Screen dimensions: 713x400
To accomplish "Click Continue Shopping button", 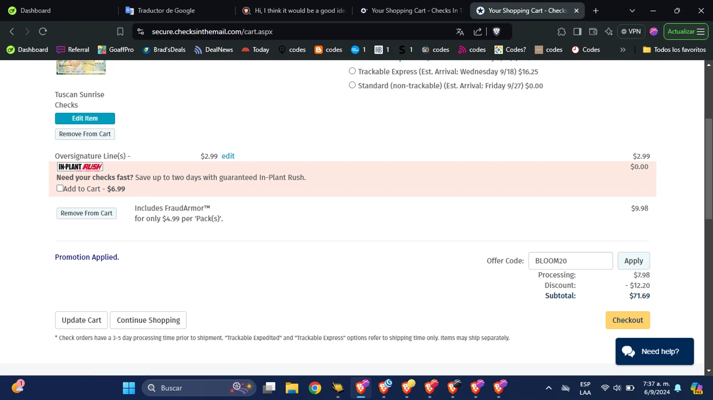I will pyautogui.click(x=148, y=320).
